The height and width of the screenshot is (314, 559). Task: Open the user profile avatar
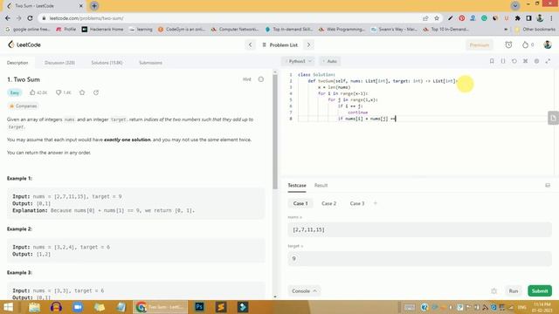548,44
